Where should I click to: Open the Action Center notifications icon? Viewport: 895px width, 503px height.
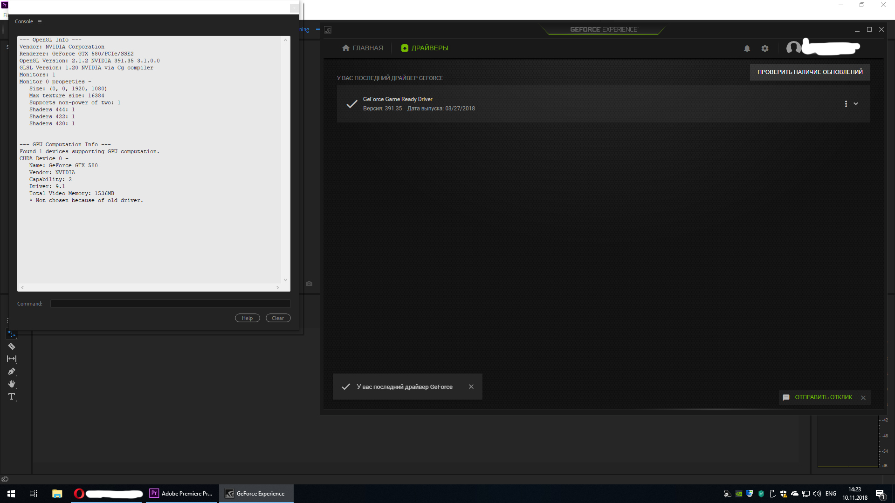point(880,494)
